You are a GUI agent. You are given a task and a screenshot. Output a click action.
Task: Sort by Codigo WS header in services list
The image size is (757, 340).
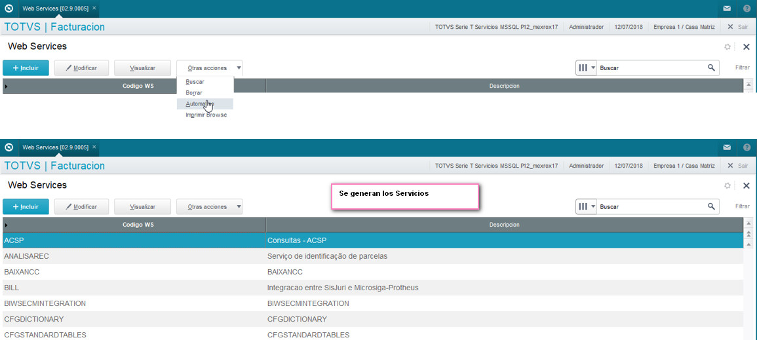(x=138, y=225)
